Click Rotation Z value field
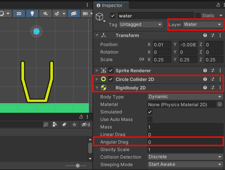Image resolution: width=225 pixels, height=170 pixels. (x=214, y=52)
